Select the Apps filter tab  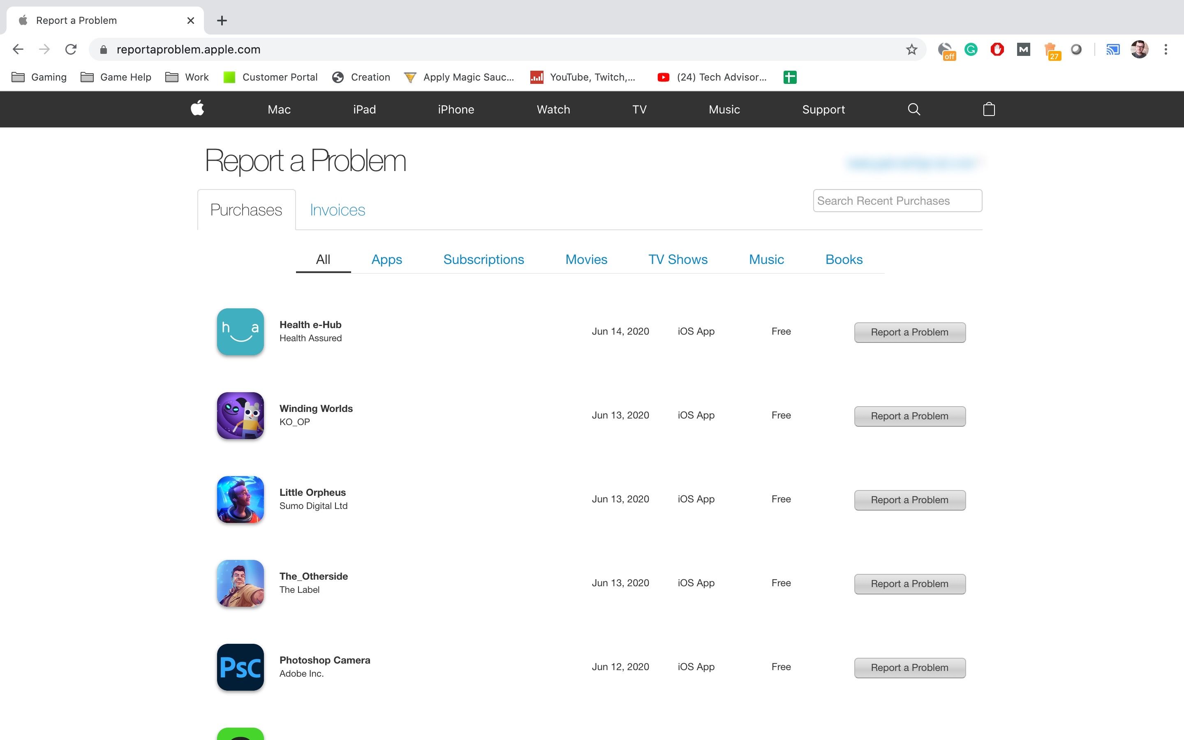pos(386,259)
